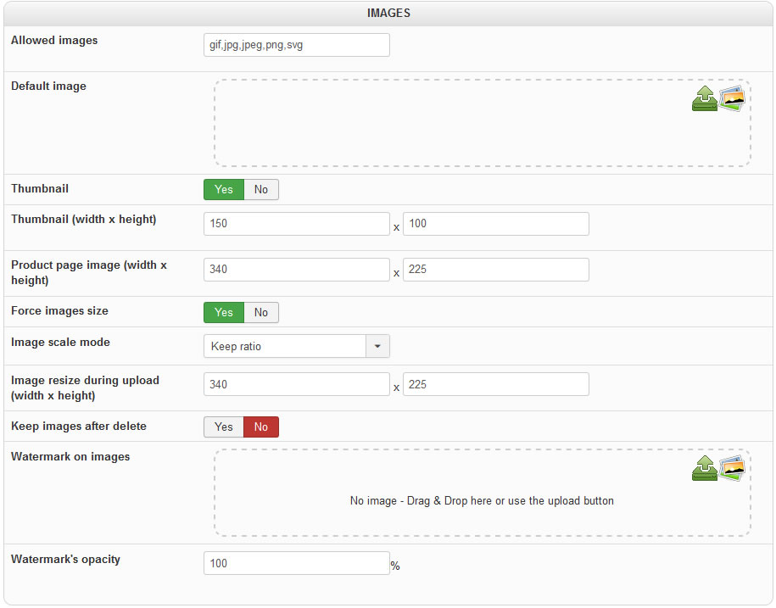Choose No for Keep images after delete
Image resolution: width=776 pixels, height=608 pixels.
point(261,427)
